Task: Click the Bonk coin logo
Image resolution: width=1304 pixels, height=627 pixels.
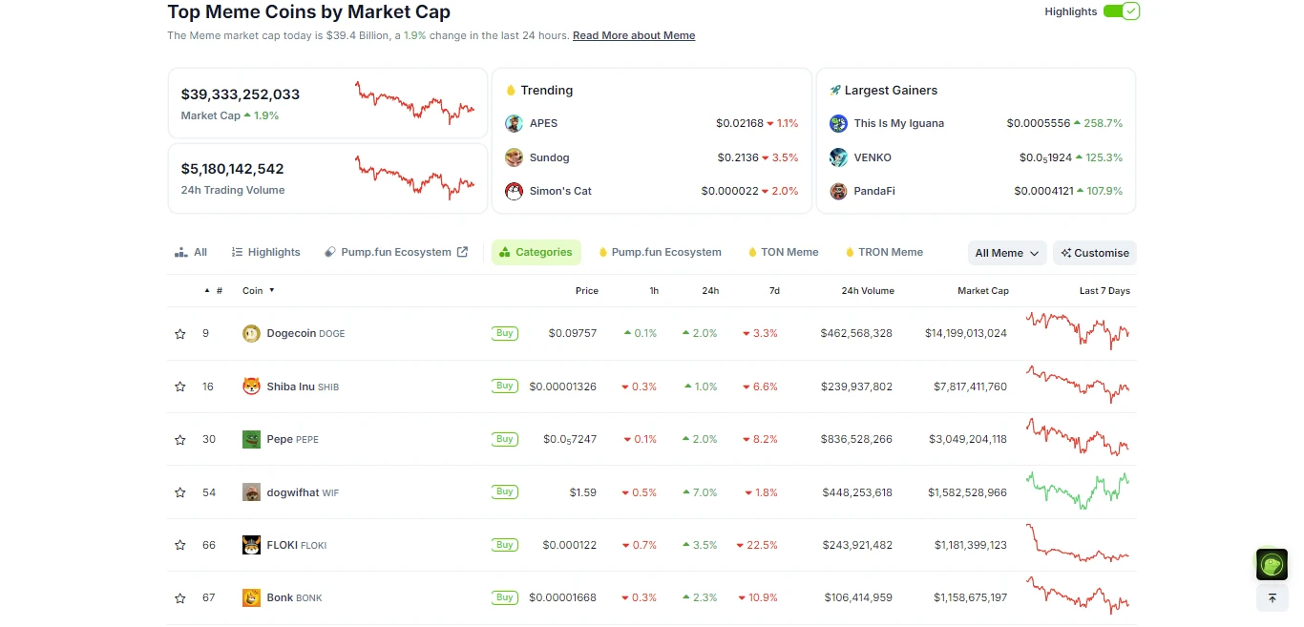Action: [x=251, y=597]
